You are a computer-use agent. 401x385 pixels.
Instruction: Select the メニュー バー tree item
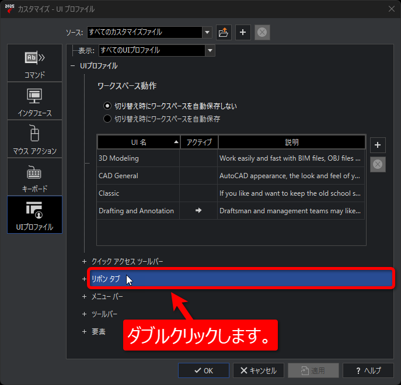click(x=107, y=296)
